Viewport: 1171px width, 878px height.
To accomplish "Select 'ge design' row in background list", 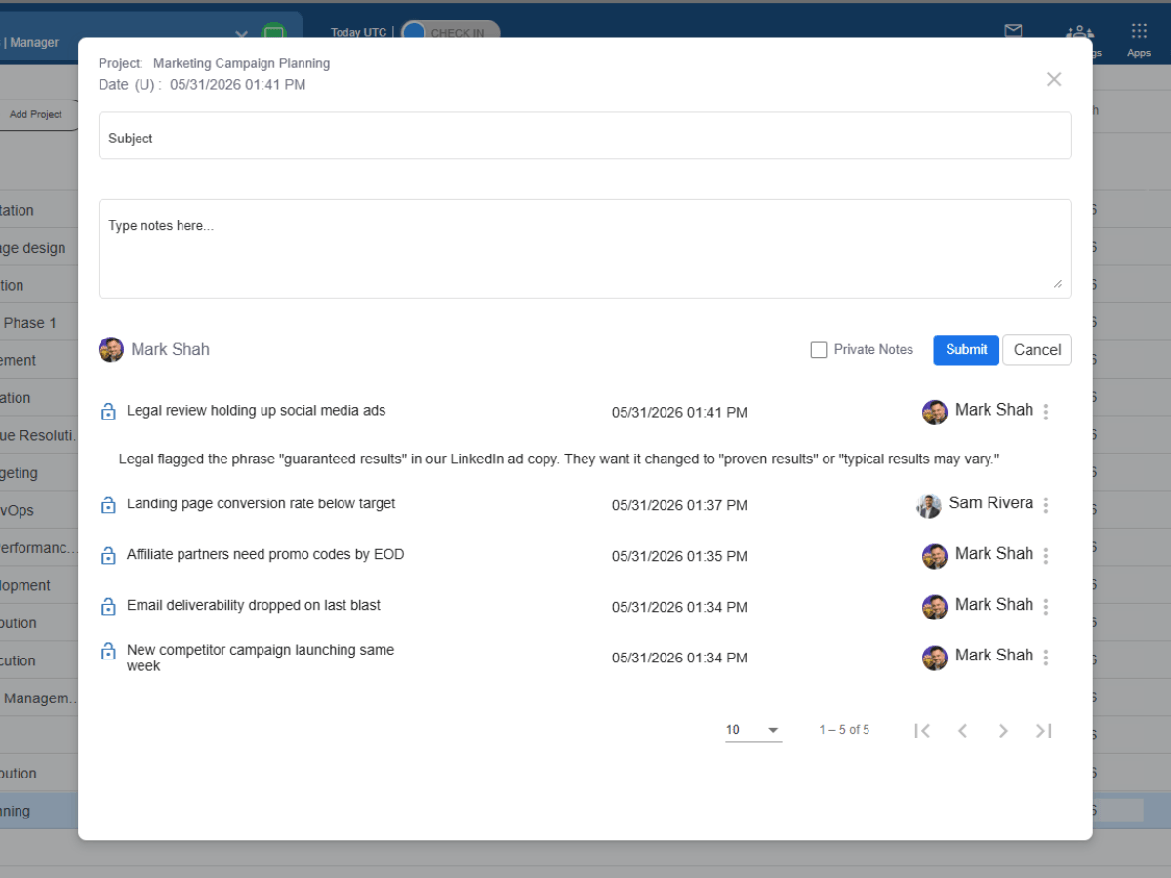I will [x=33, y=248].
